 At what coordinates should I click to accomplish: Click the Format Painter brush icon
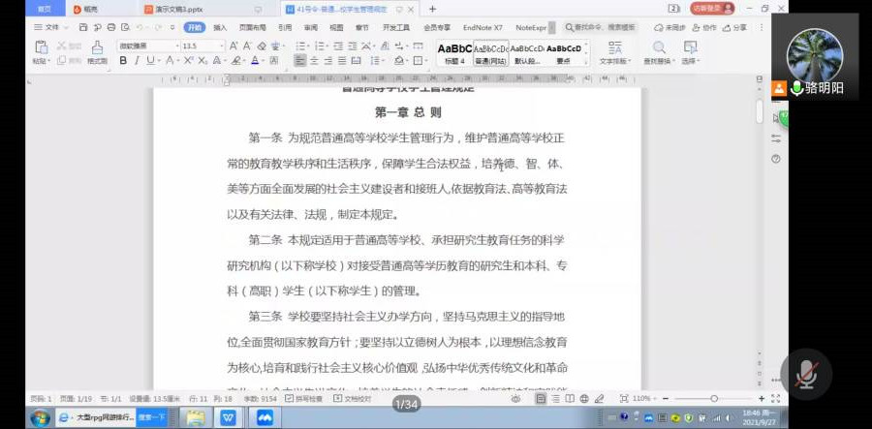click(x=97, y=47)
